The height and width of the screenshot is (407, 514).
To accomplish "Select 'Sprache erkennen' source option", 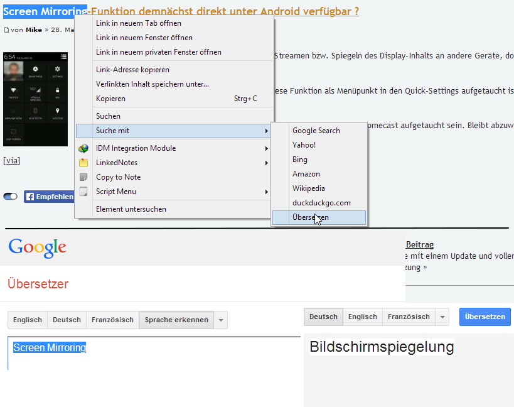I will pos(176,320).
